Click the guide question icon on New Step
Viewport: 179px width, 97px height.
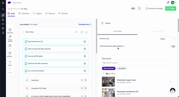82,32
